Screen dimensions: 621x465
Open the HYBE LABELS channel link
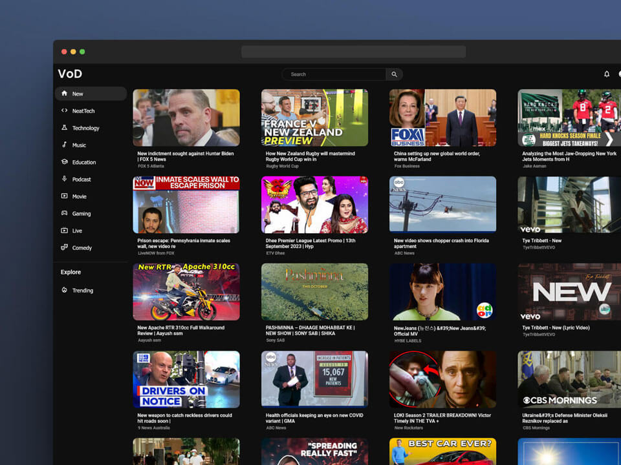[x=409, y=340]
